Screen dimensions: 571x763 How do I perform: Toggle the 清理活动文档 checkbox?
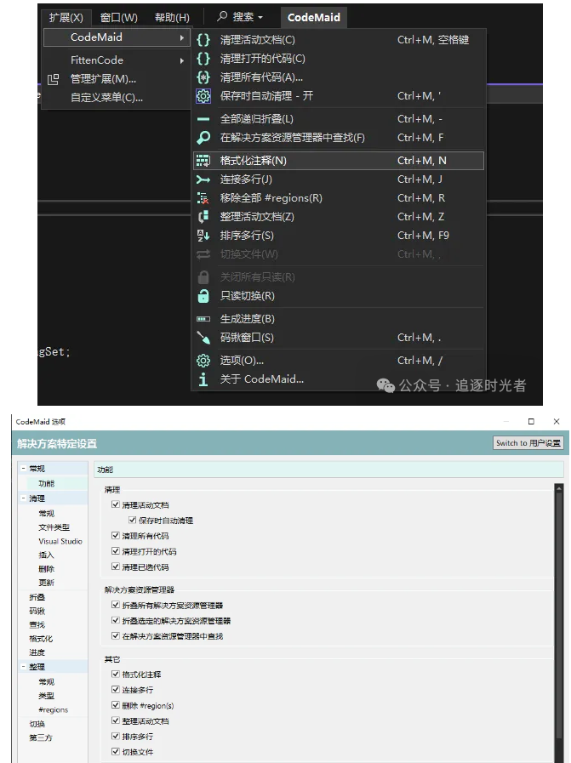tap(116, 504)
